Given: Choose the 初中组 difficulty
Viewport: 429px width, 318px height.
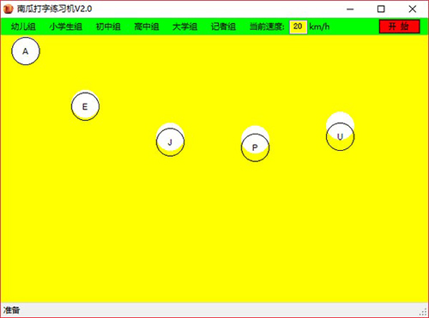Looking at the screenshot, I should pyautogui.click(x=108, y=27).
